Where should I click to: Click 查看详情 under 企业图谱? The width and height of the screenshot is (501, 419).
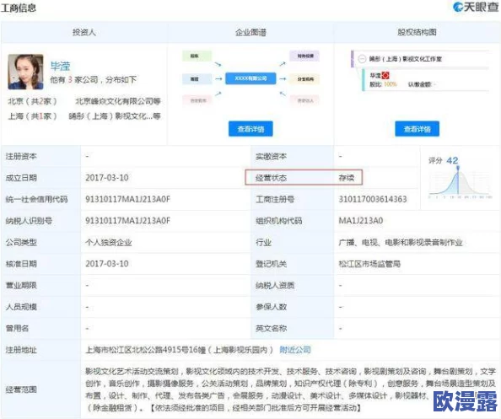click(250, 129)
